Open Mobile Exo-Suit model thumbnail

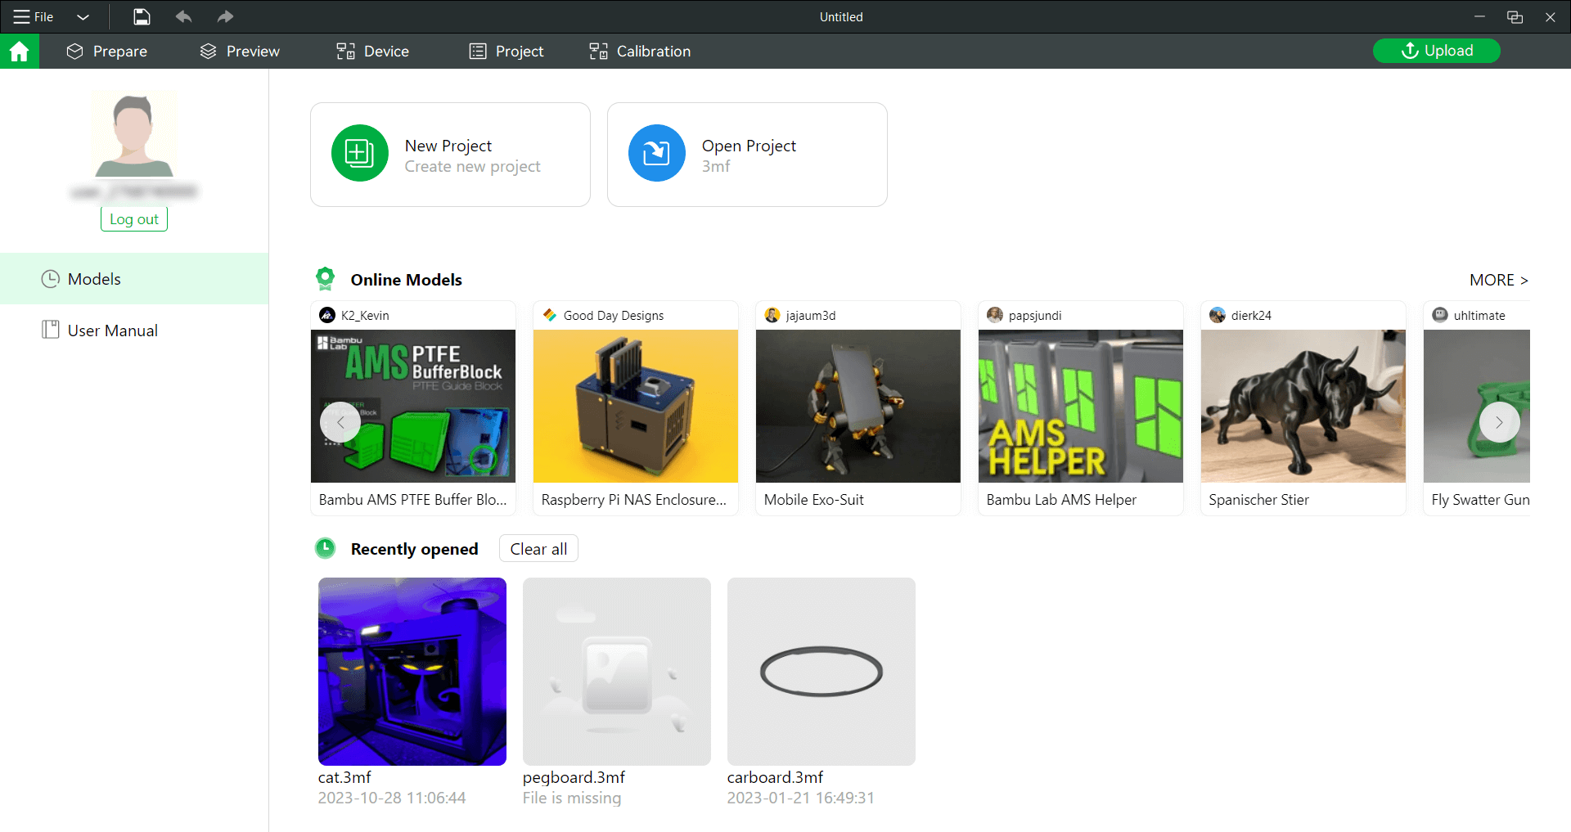click(858, 406)
